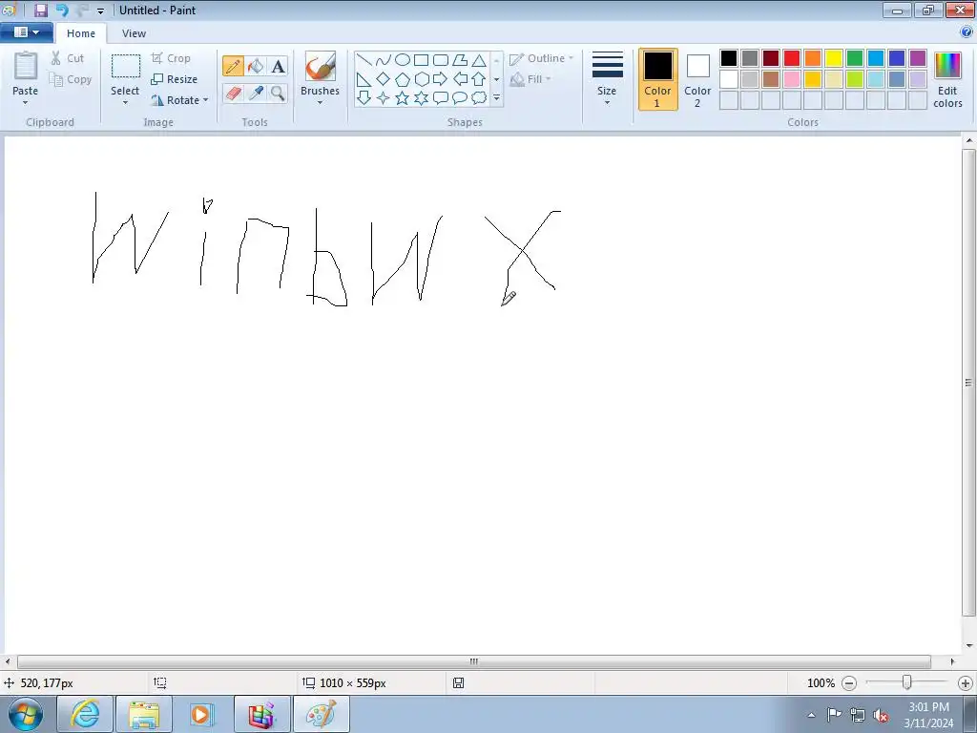This screenshot has width=977, height=733.
Task: Choose the Triangle shape
Action: [479, 60]
